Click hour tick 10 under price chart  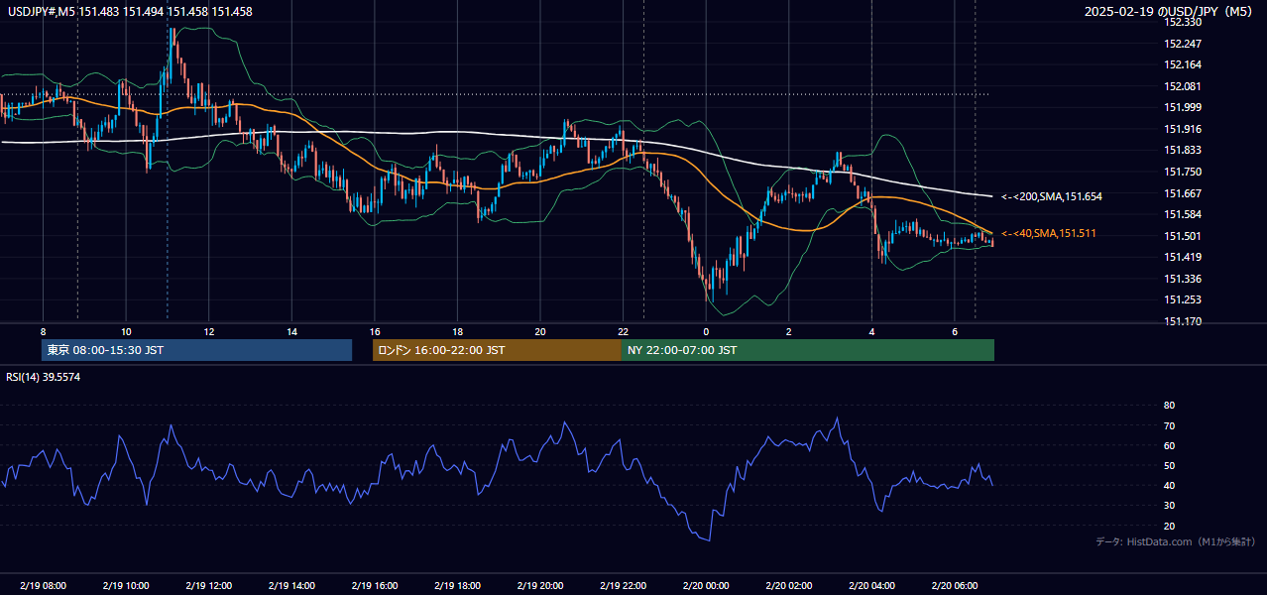pos(126,331)
